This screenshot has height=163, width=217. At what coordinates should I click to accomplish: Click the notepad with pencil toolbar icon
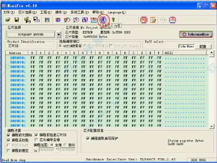coord(153,20)
